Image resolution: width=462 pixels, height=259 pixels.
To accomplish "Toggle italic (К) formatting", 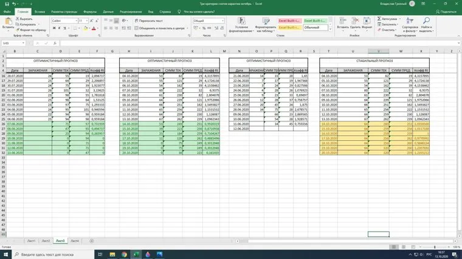I will pos(58,28).
